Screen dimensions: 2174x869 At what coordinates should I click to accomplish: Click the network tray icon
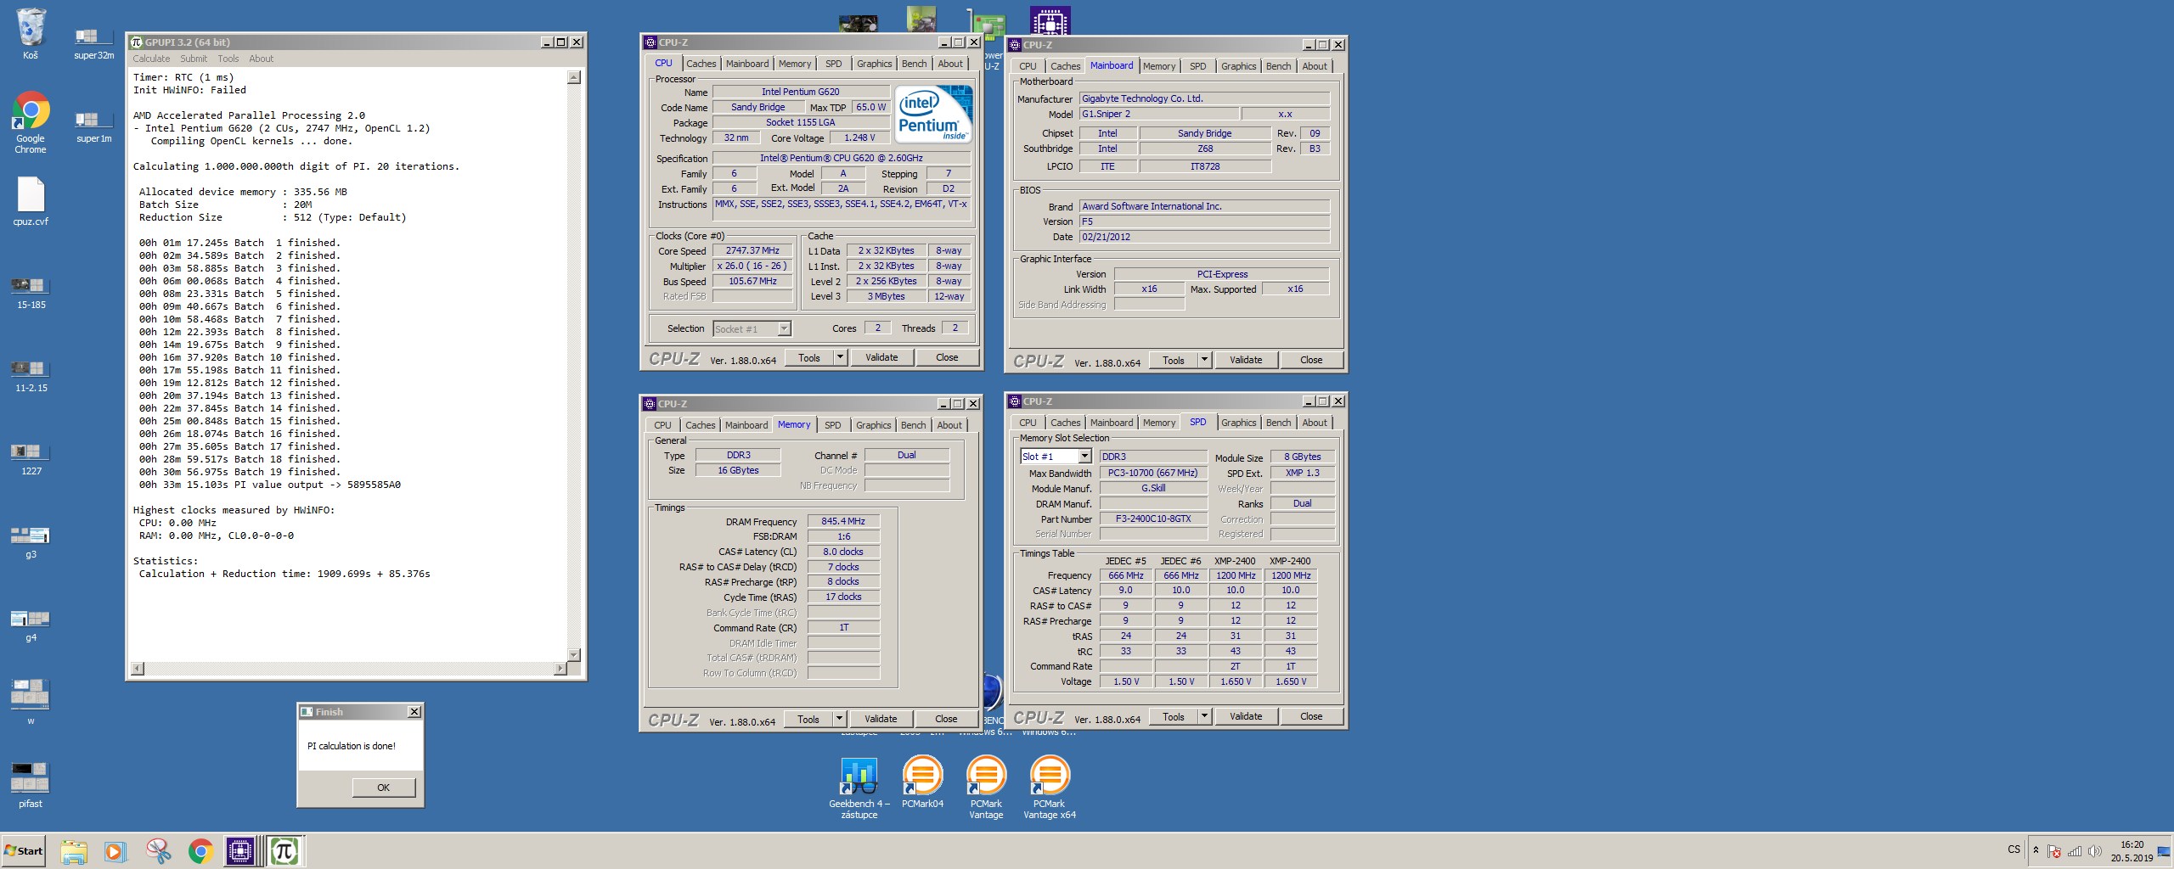click(x=2075, y=851)
